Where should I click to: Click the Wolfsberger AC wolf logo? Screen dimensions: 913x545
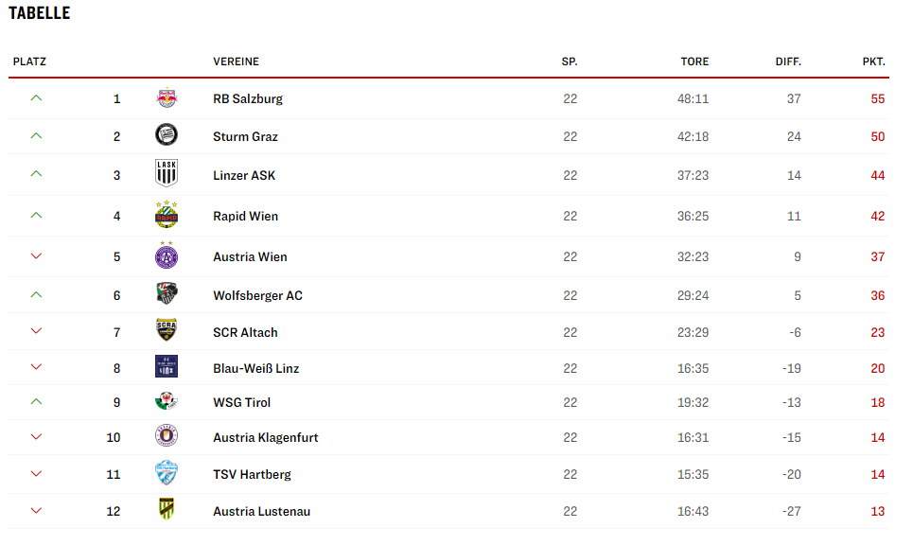coord(167,293)
